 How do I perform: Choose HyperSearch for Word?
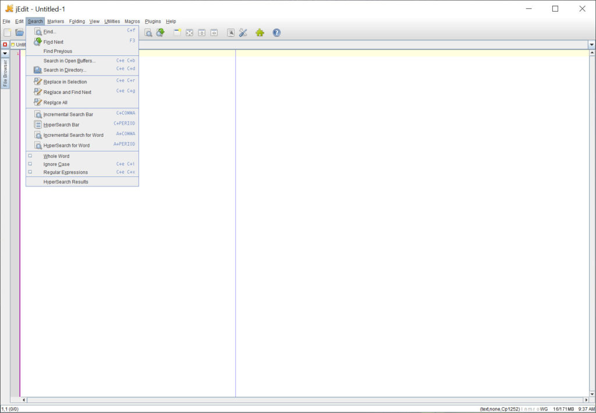coord(82,145)
